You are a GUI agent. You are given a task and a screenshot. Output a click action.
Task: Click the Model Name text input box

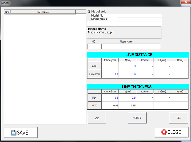131,47
